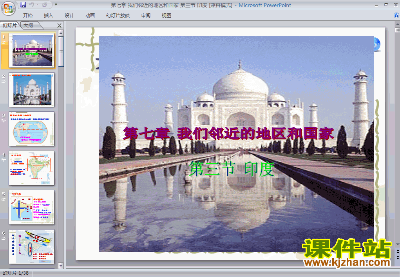Select slide 6 thumbnail
400x277 pixels.
pos(32,246)
